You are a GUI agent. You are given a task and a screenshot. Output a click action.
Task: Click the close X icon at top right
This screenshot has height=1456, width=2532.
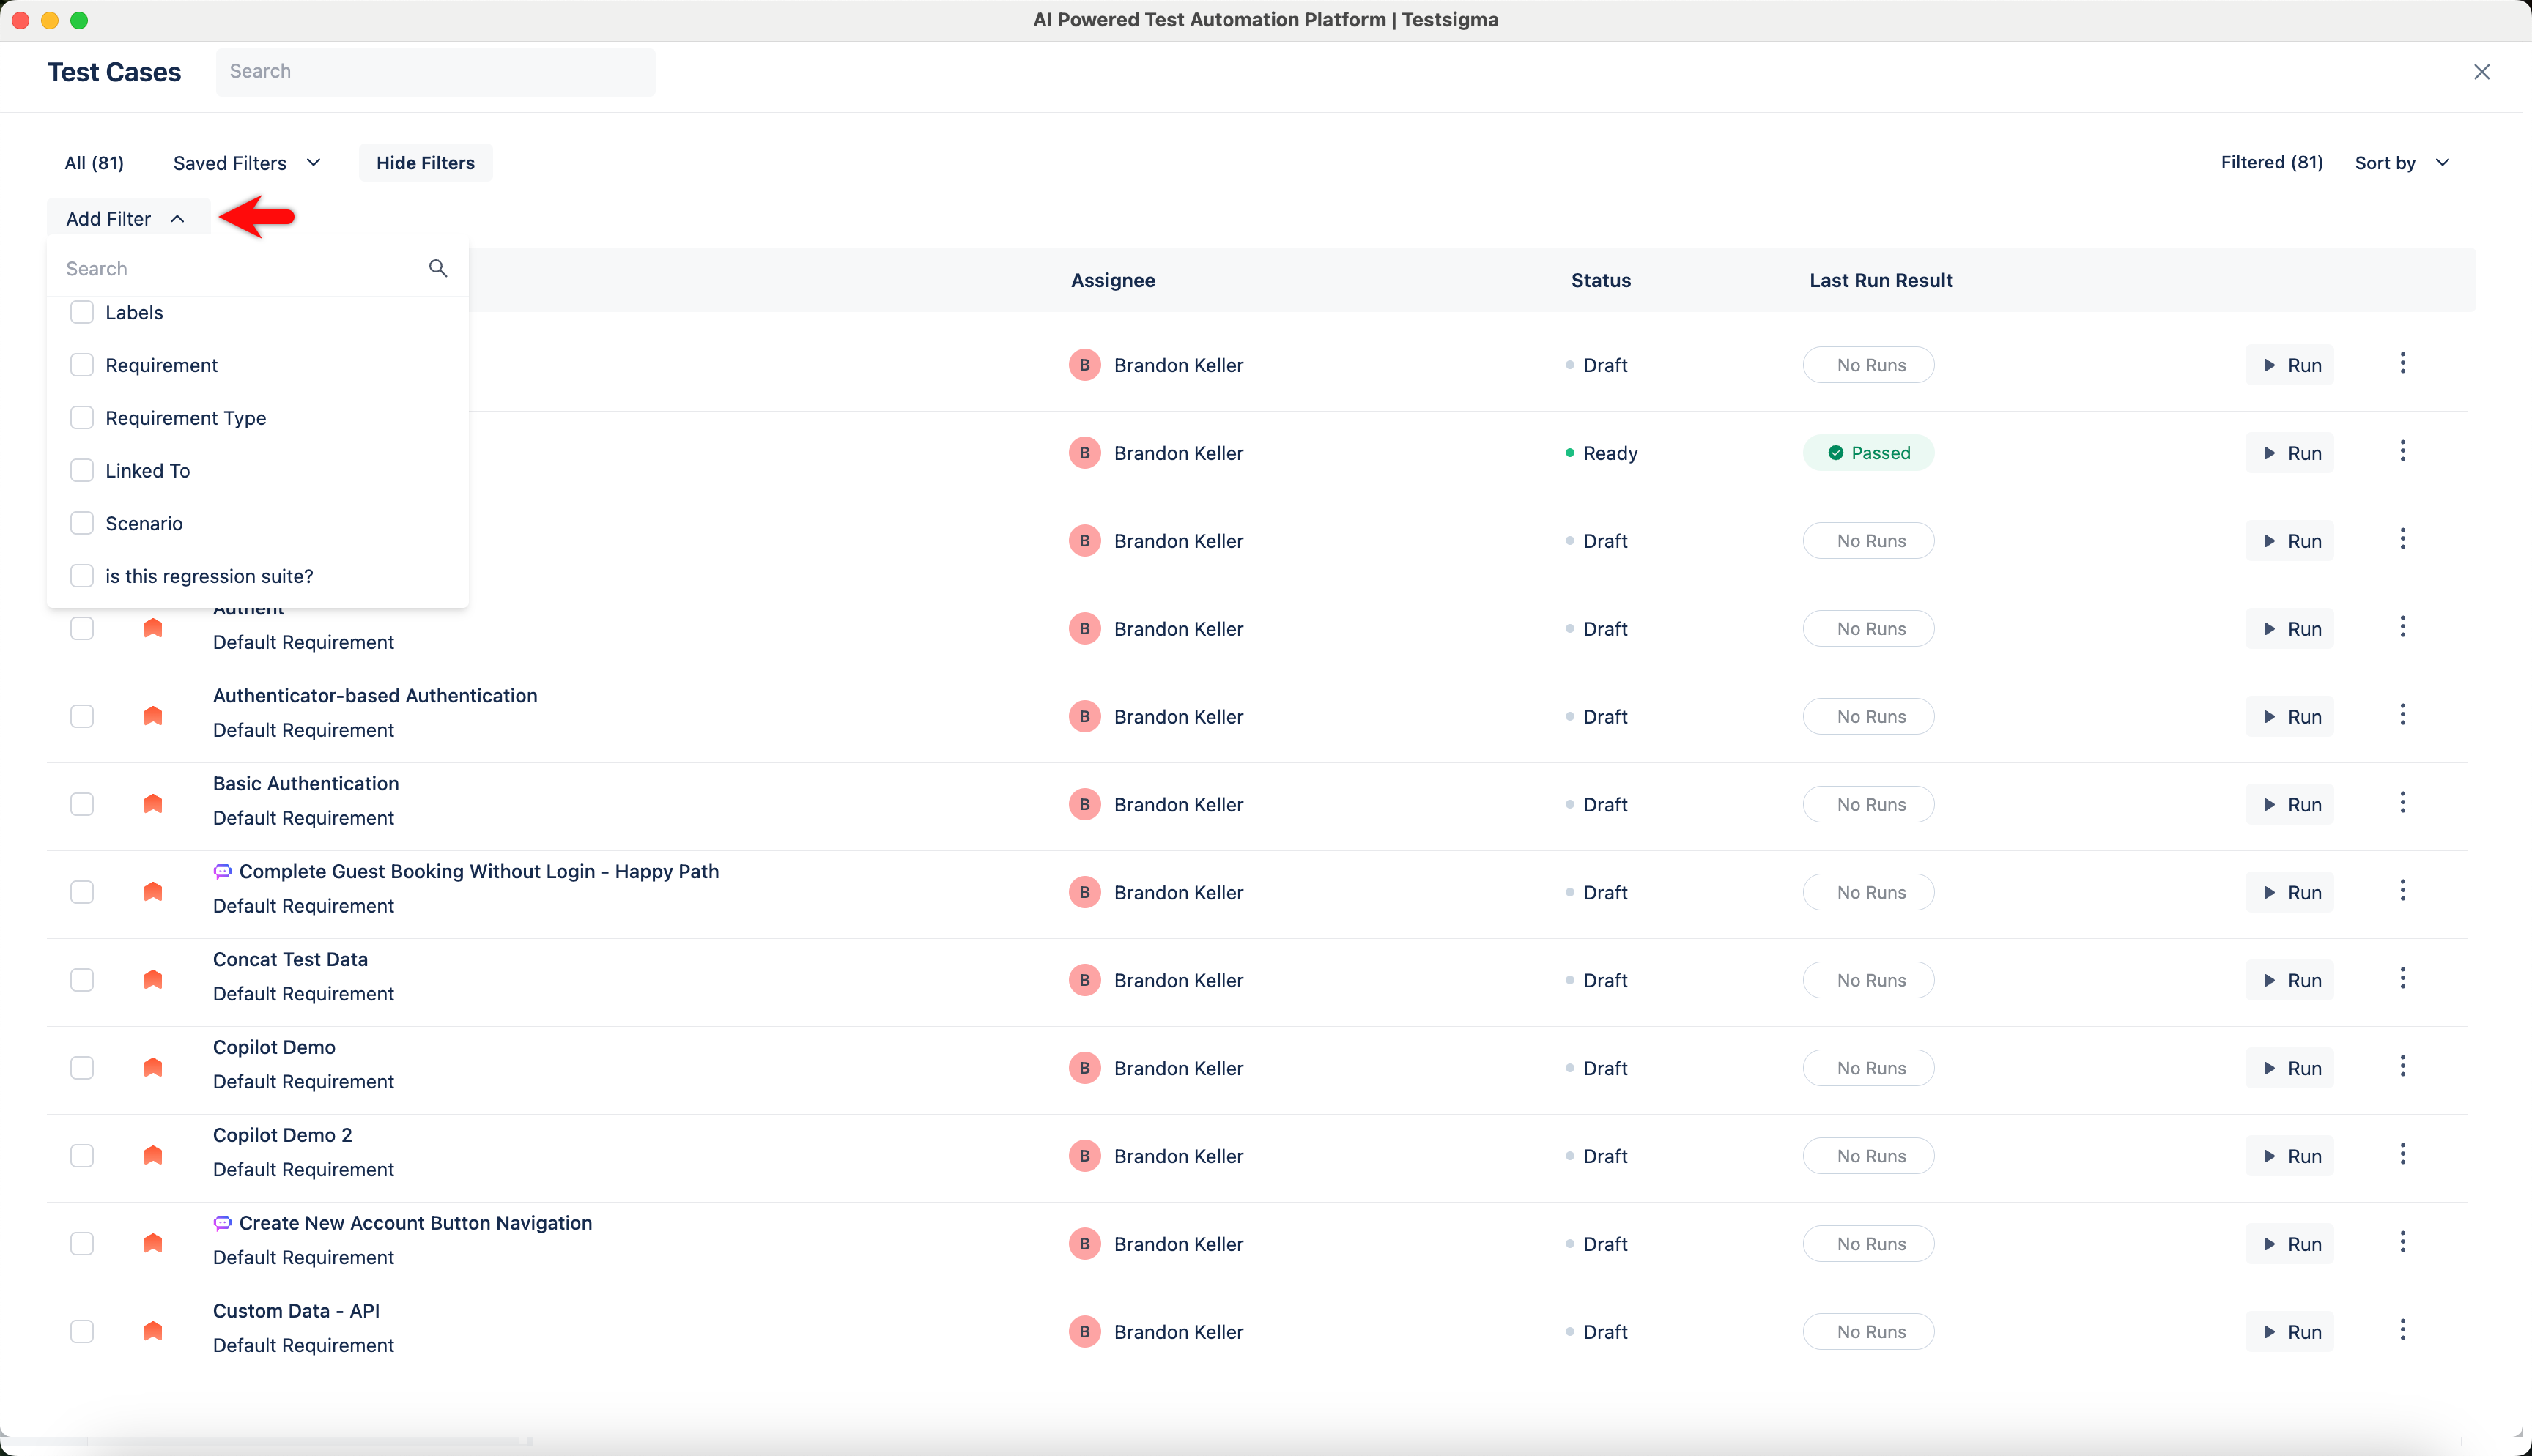coord(2482,71)
